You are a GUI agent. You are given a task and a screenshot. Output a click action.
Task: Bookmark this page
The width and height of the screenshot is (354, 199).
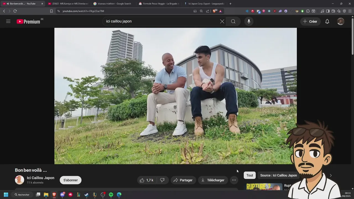pyautogui.click(x=51, y=11)
